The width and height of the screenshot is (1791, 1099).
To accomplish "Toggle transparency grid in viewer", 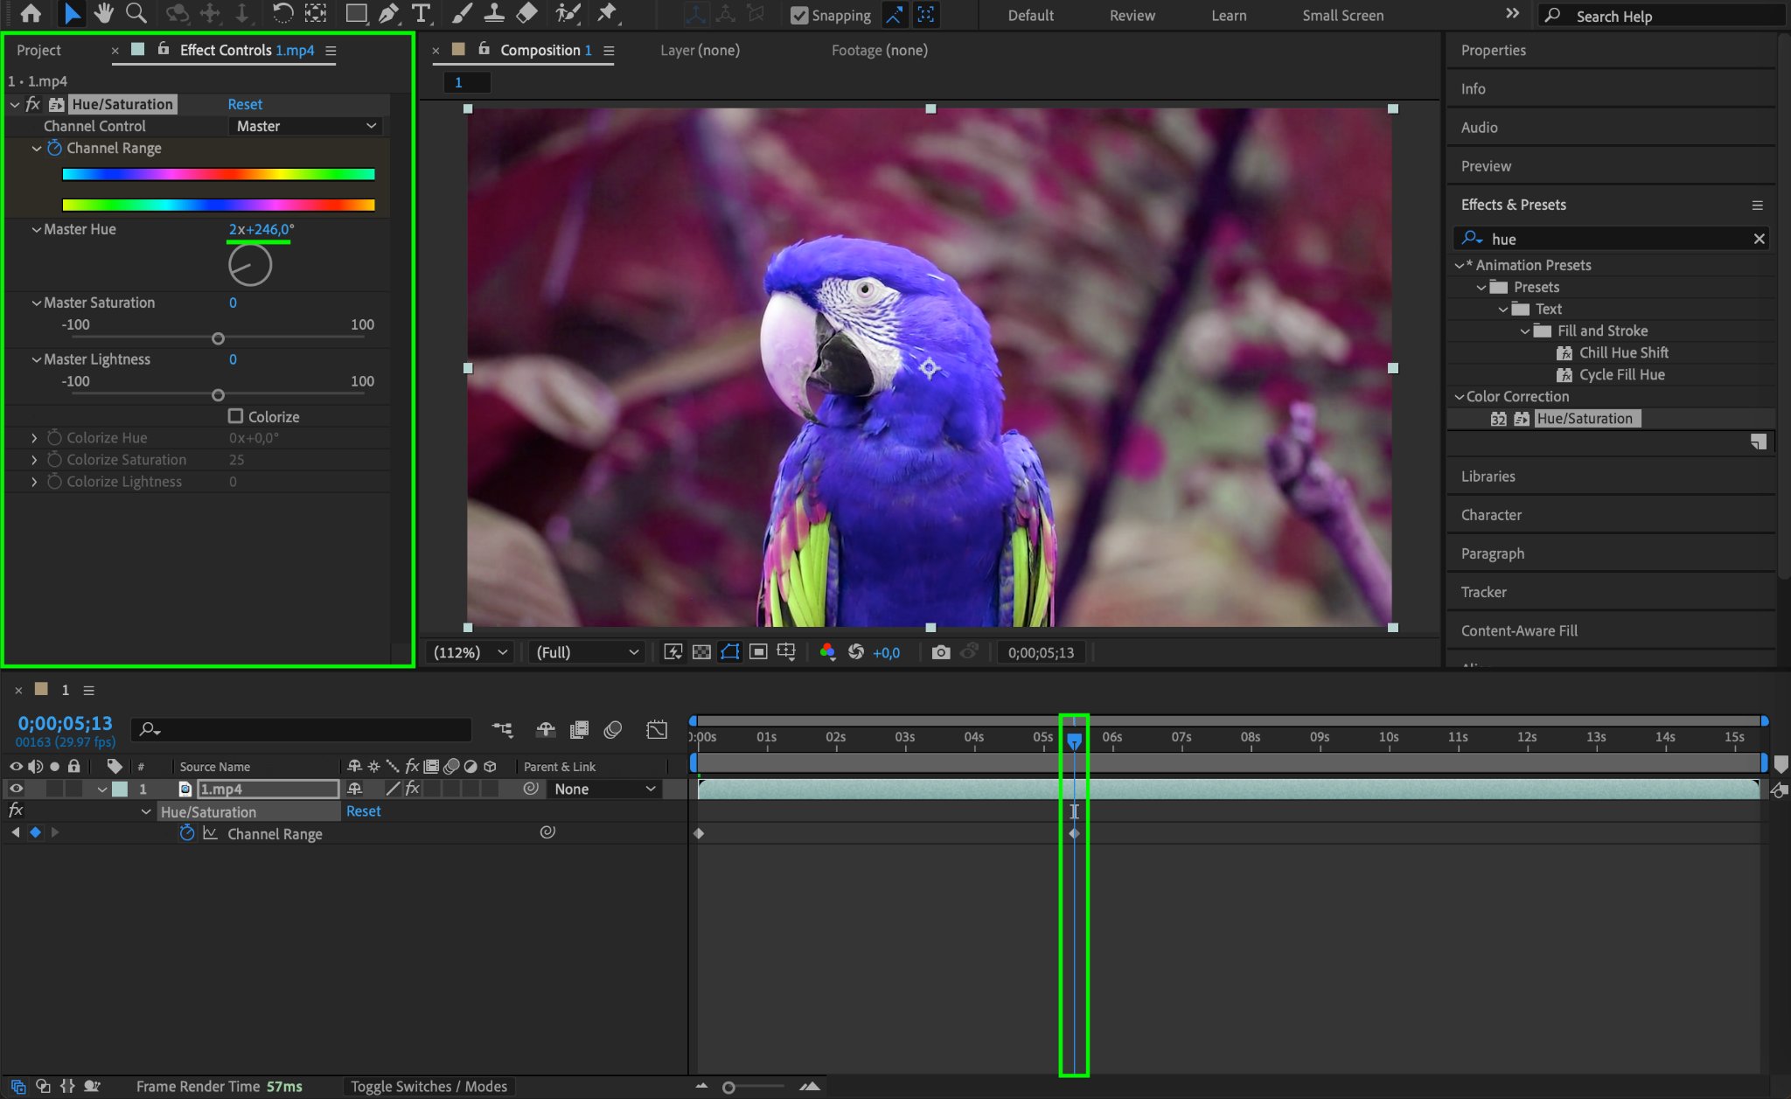I will tap(701, 652).
